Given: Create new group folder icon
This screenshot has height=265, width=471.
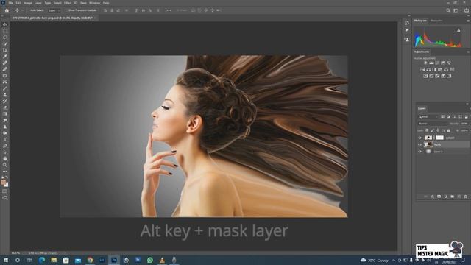Looking at the screenshot, I should [453, 197].
